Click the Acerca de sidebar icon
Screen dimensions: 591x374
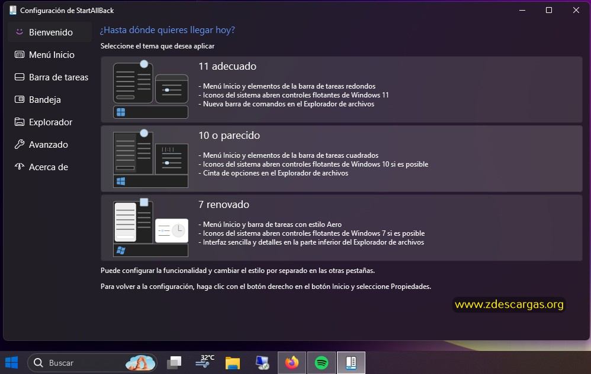point(19,167)
